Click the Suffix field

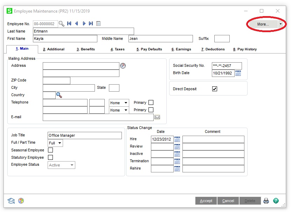coord(222,38)
